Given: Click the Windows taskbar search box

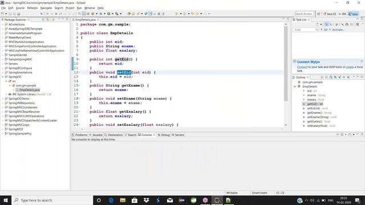Looking at the screenshot, I should pos(52,200).
